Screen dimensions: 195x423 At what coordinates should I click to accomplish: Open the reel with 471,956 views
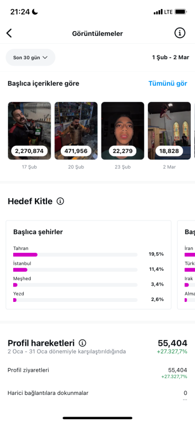click(76, 131)
